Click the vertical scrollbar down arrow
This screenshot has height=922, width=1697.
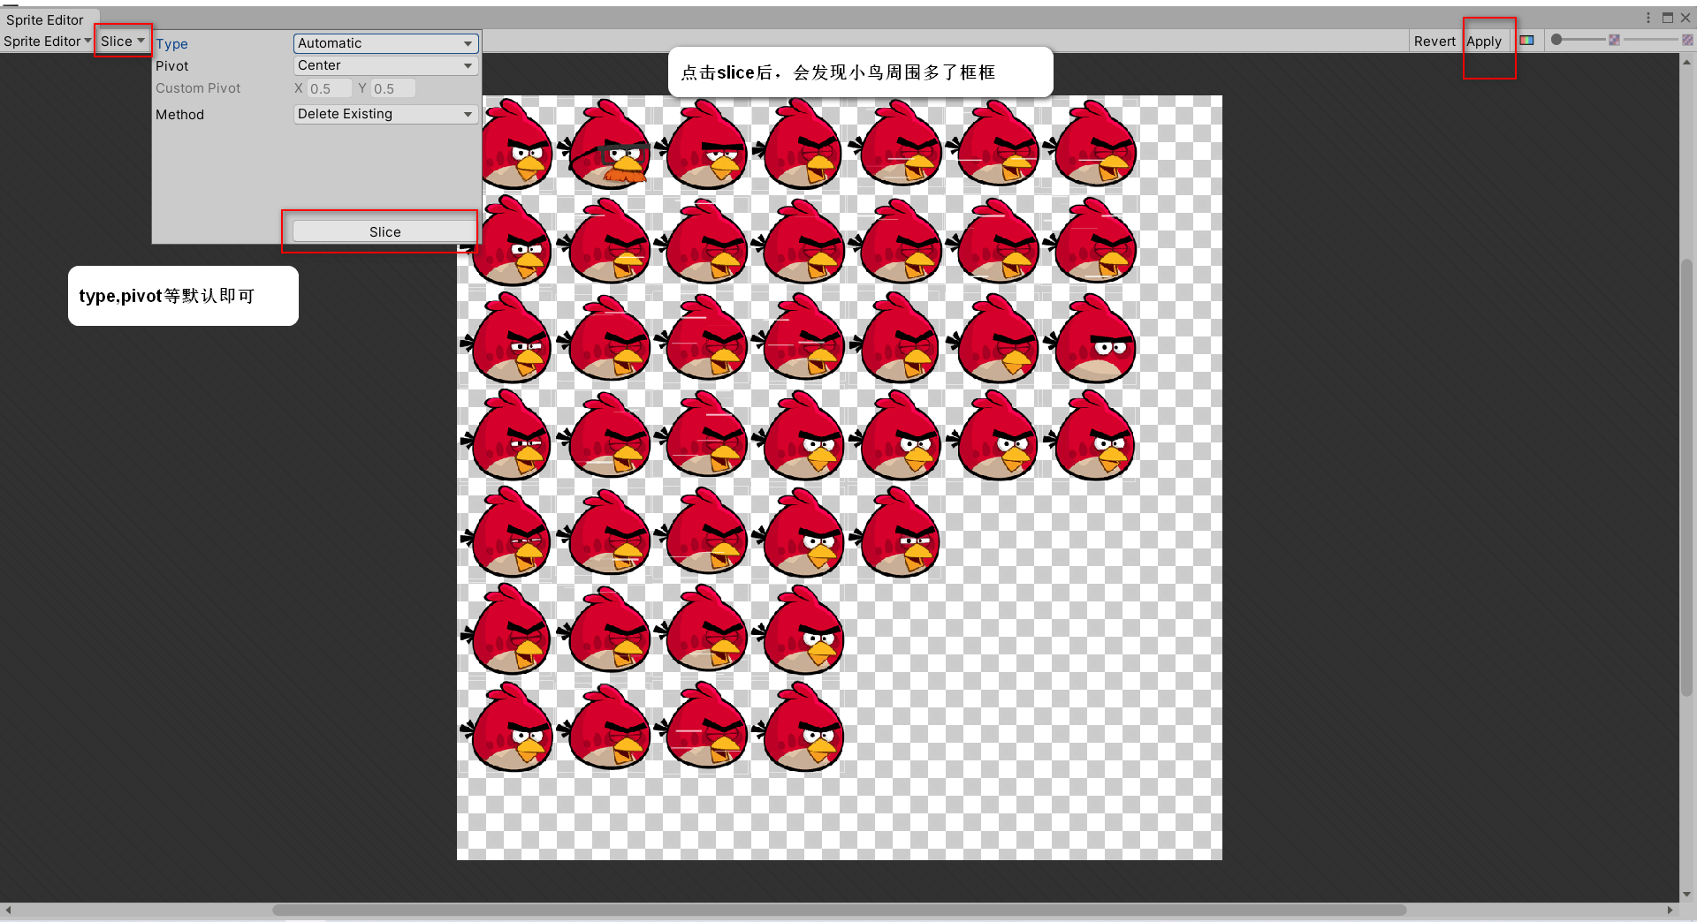pos(1687,894)
